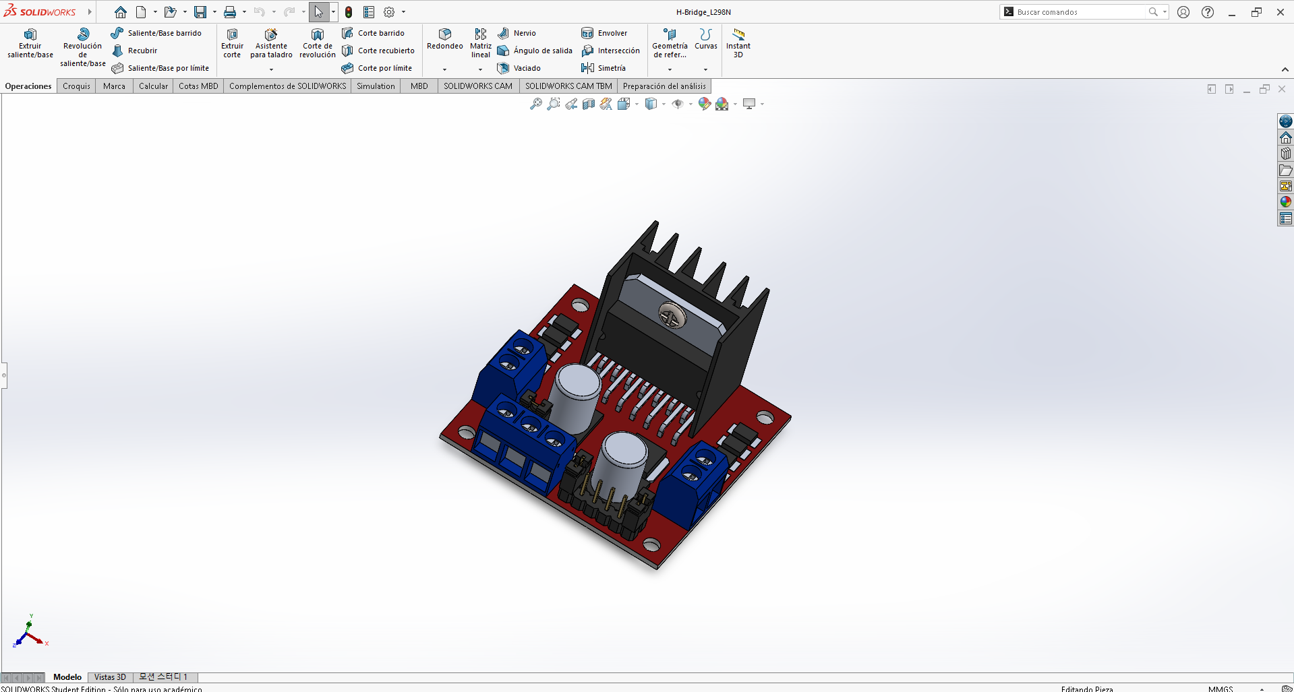The height and width of the screenshot is (692, 1294).
Task: Open Appearances color ball in task pane
Action: [x=1286, y=202]
